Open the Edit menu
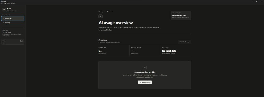The image size is (264, 97). 5,4
